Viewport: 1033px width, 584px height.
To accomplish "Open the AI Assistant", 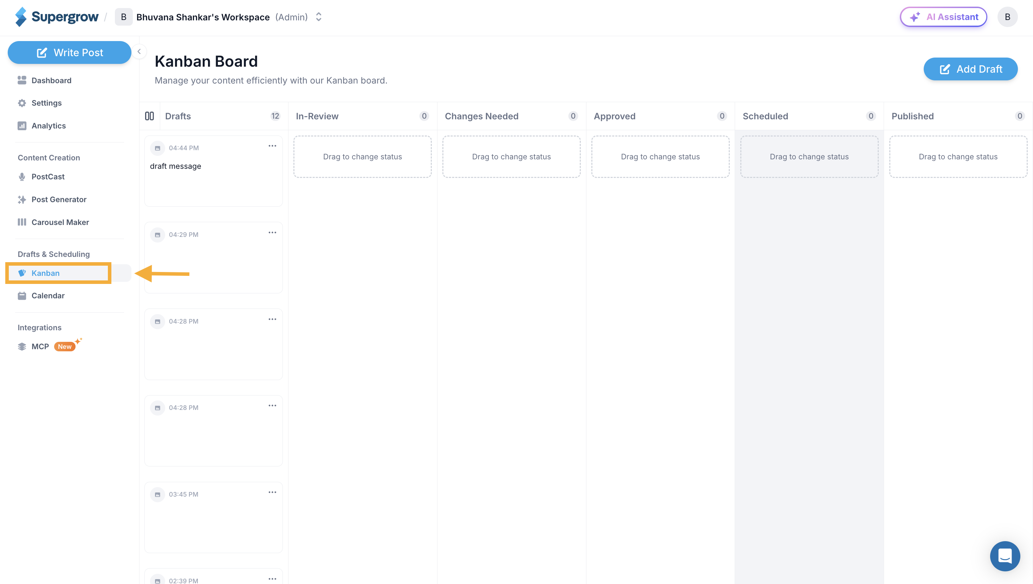I will (943, 17).
